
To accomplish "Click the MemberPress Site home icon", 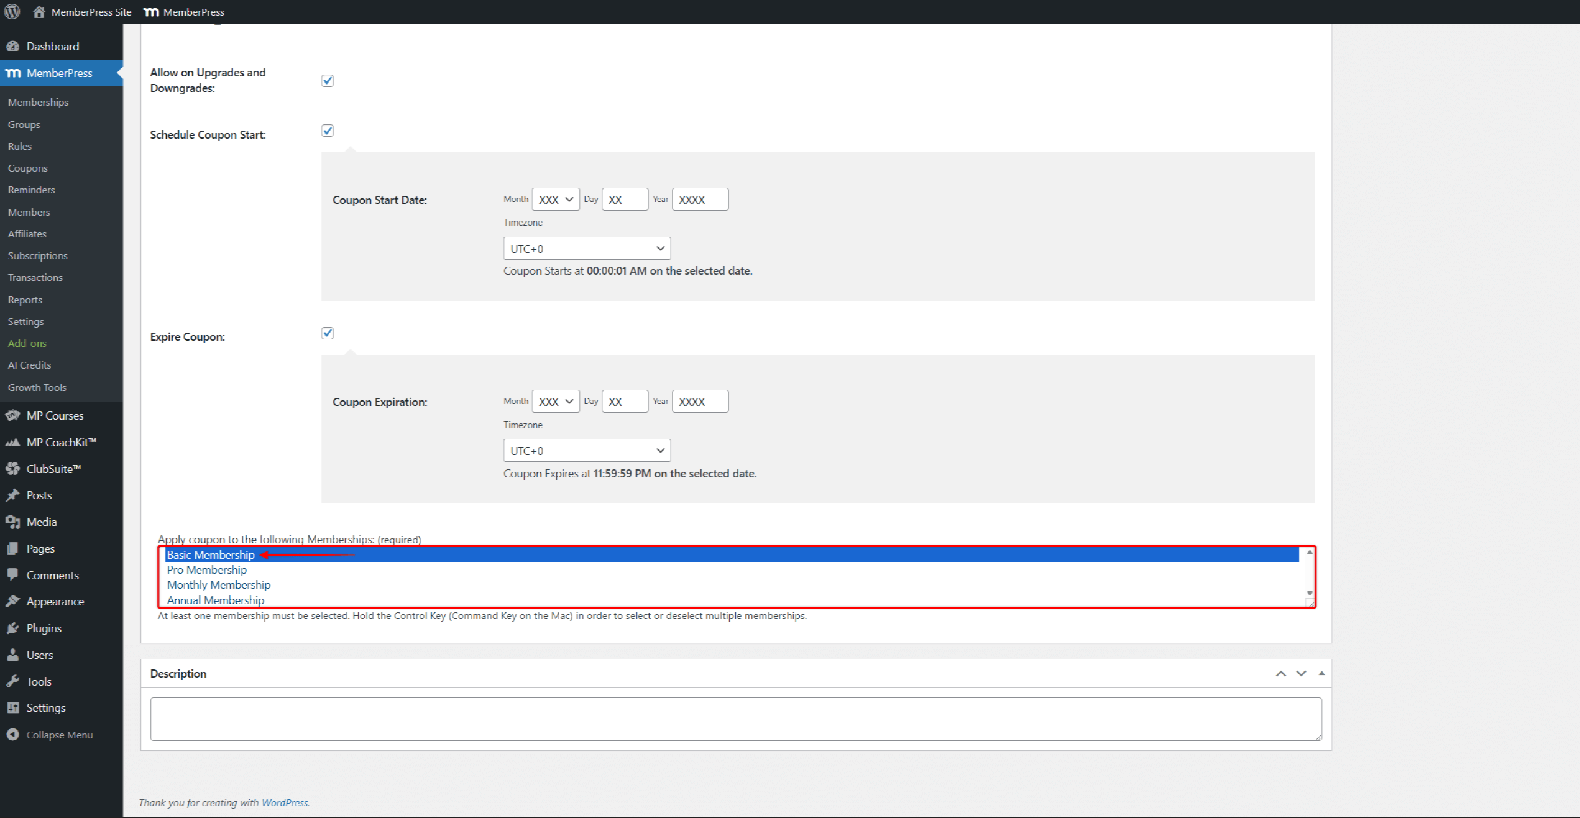I will coord(39,12).
